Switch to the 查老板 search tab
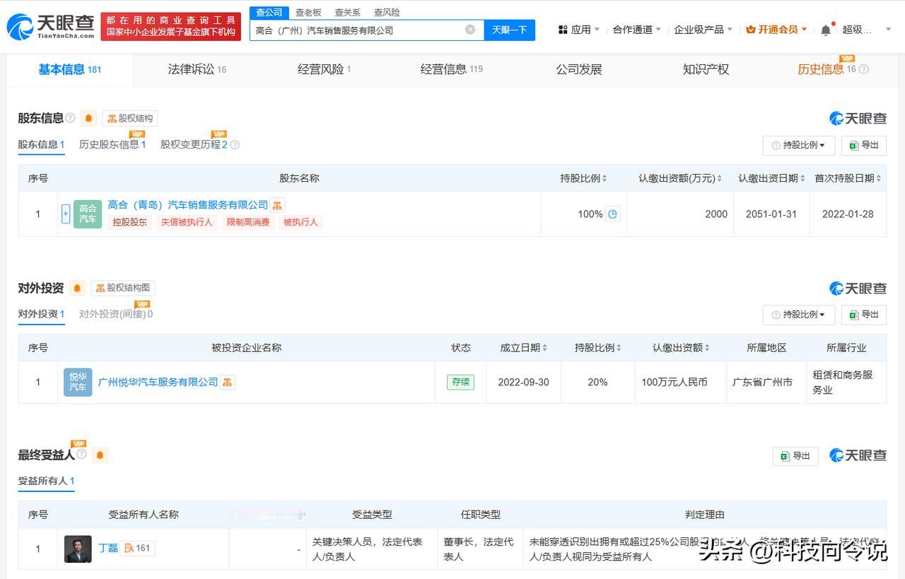 [308, 12]
